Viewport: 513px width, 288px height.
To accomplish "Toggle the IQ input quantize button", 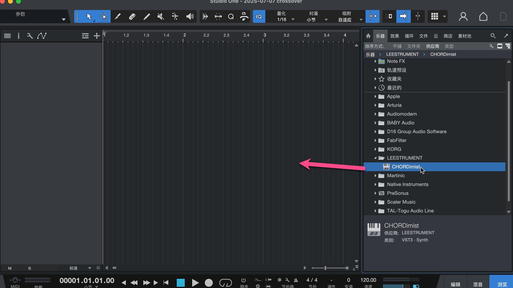I will pyautogui.click(x=259, y=17).
